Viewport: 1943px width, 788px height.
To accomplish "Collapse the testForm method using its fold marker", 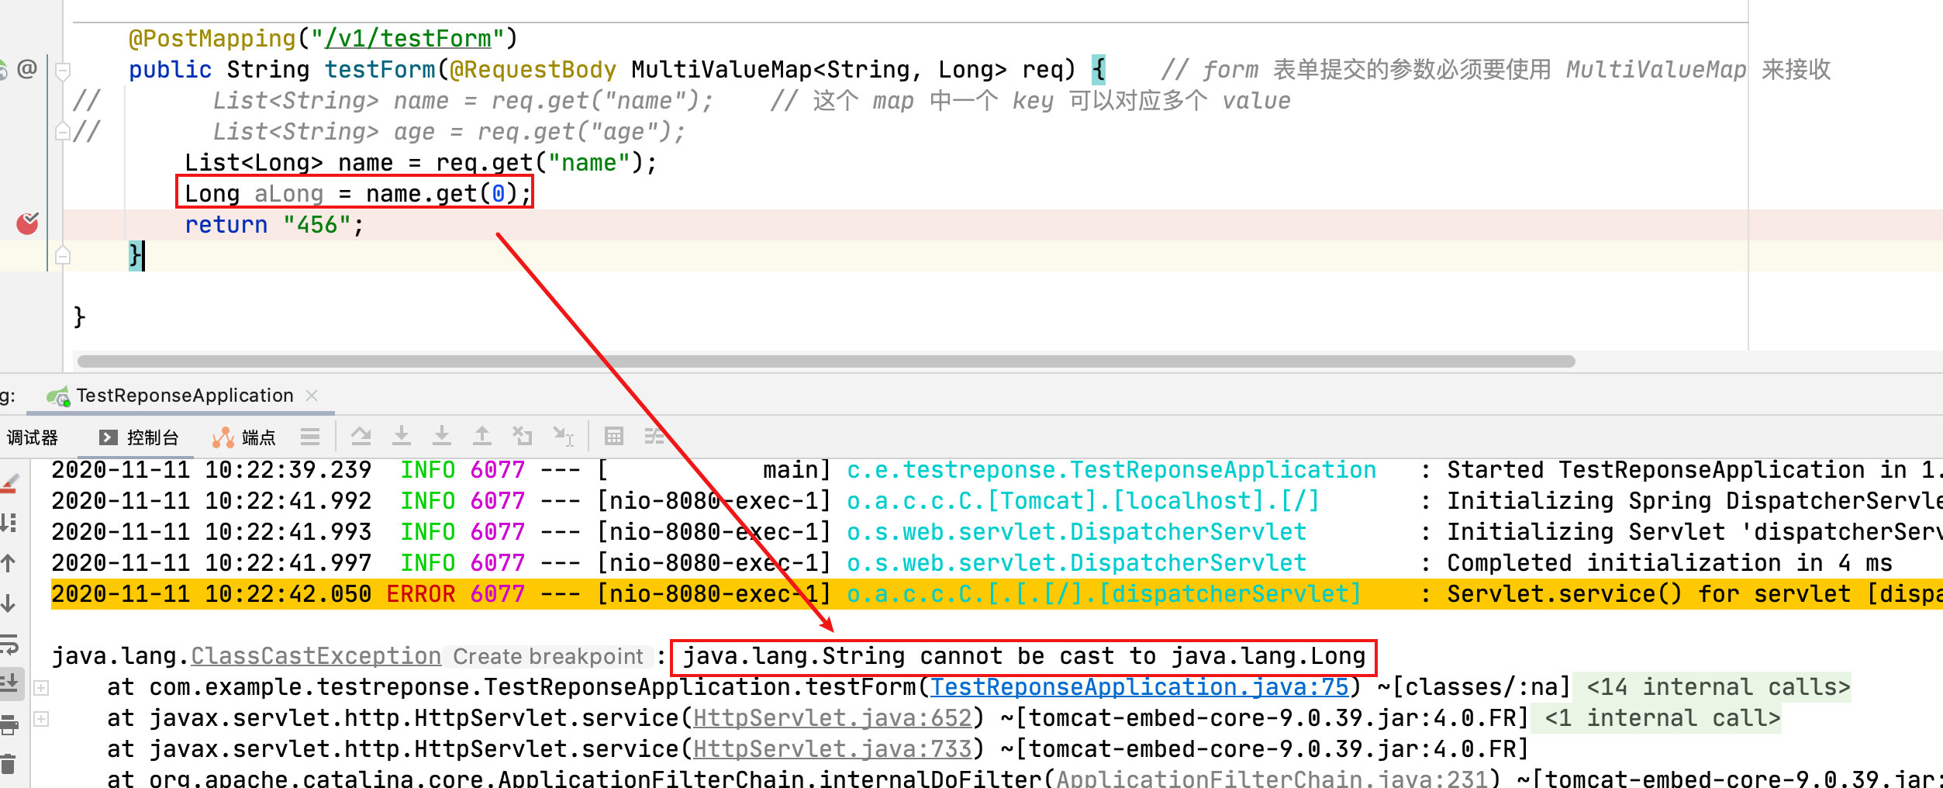I will pyautogui.click(x=63, y=71).
